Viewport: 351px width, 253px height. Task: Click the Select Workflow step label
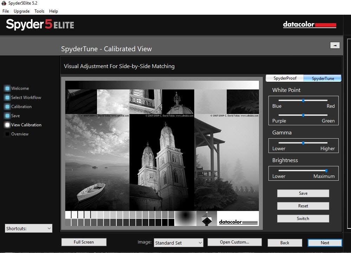[26, 98]
